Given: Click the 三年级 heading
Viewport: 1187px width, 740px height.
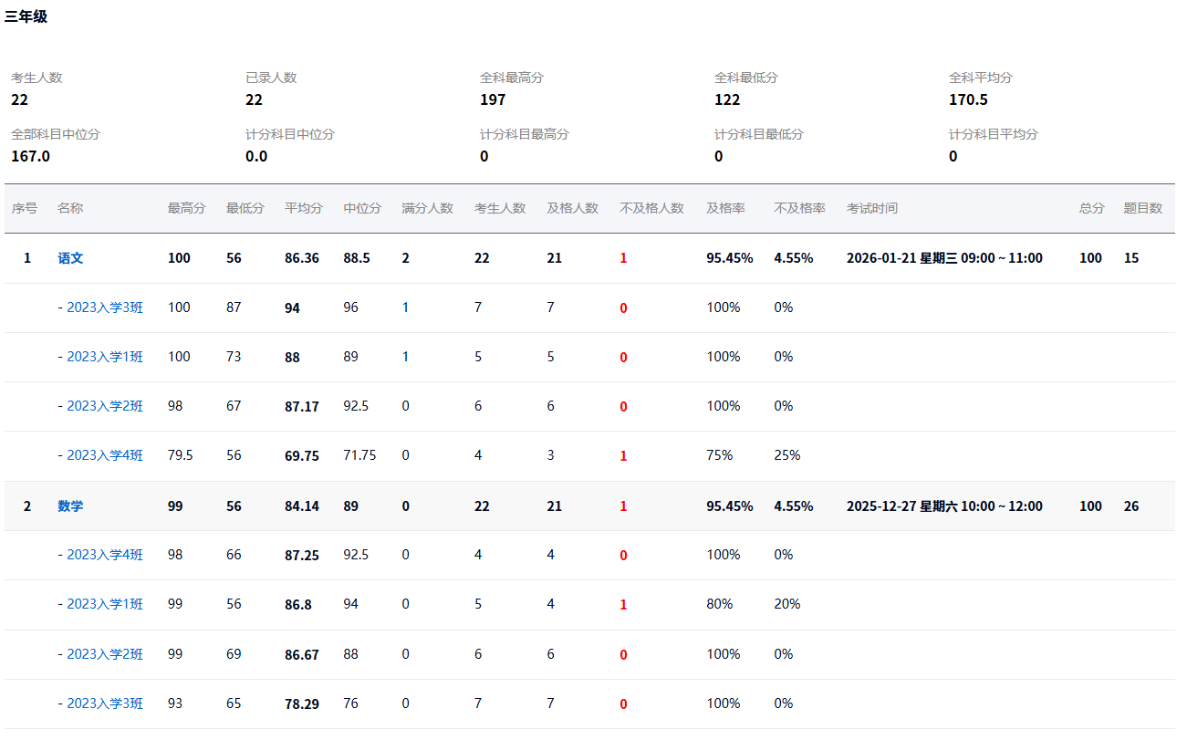Looking at the screenshot, I should [26, 16].
